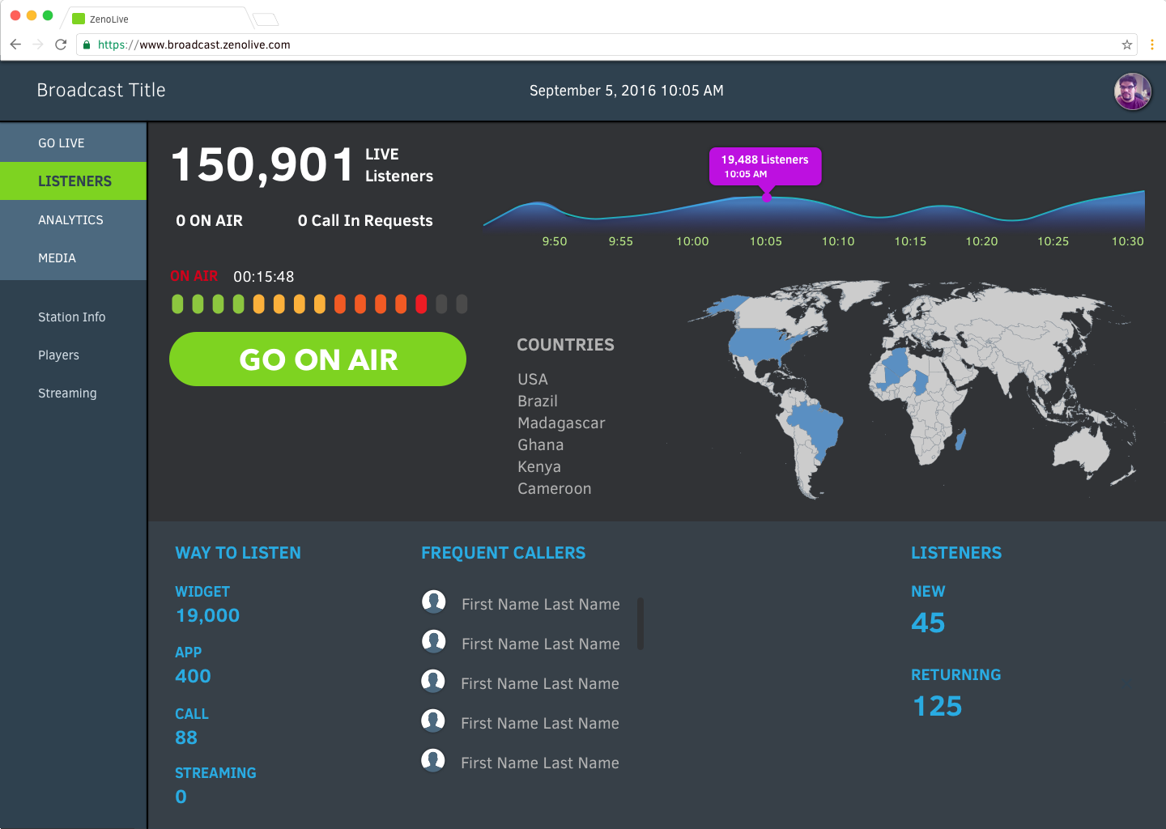The image size is (1166, 829).
Task: Select Madagascar in the countries list
Action: (561, 423)
